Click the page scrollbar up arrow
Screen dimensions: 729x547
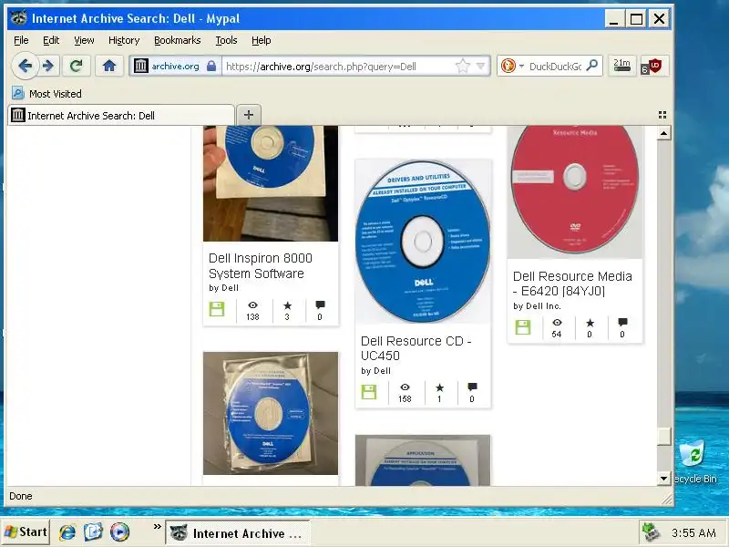click(x=663, y=133)
